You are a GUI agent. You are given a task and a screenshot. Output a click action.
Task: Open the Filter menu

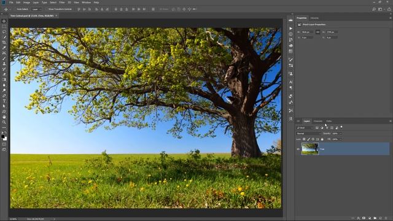62,2
